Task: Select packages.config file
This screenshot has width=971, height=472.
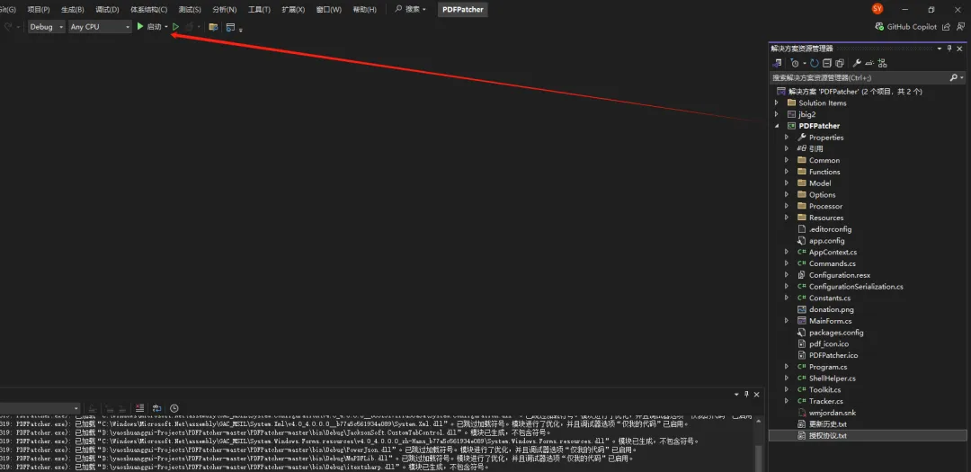Action: point(835,332)
